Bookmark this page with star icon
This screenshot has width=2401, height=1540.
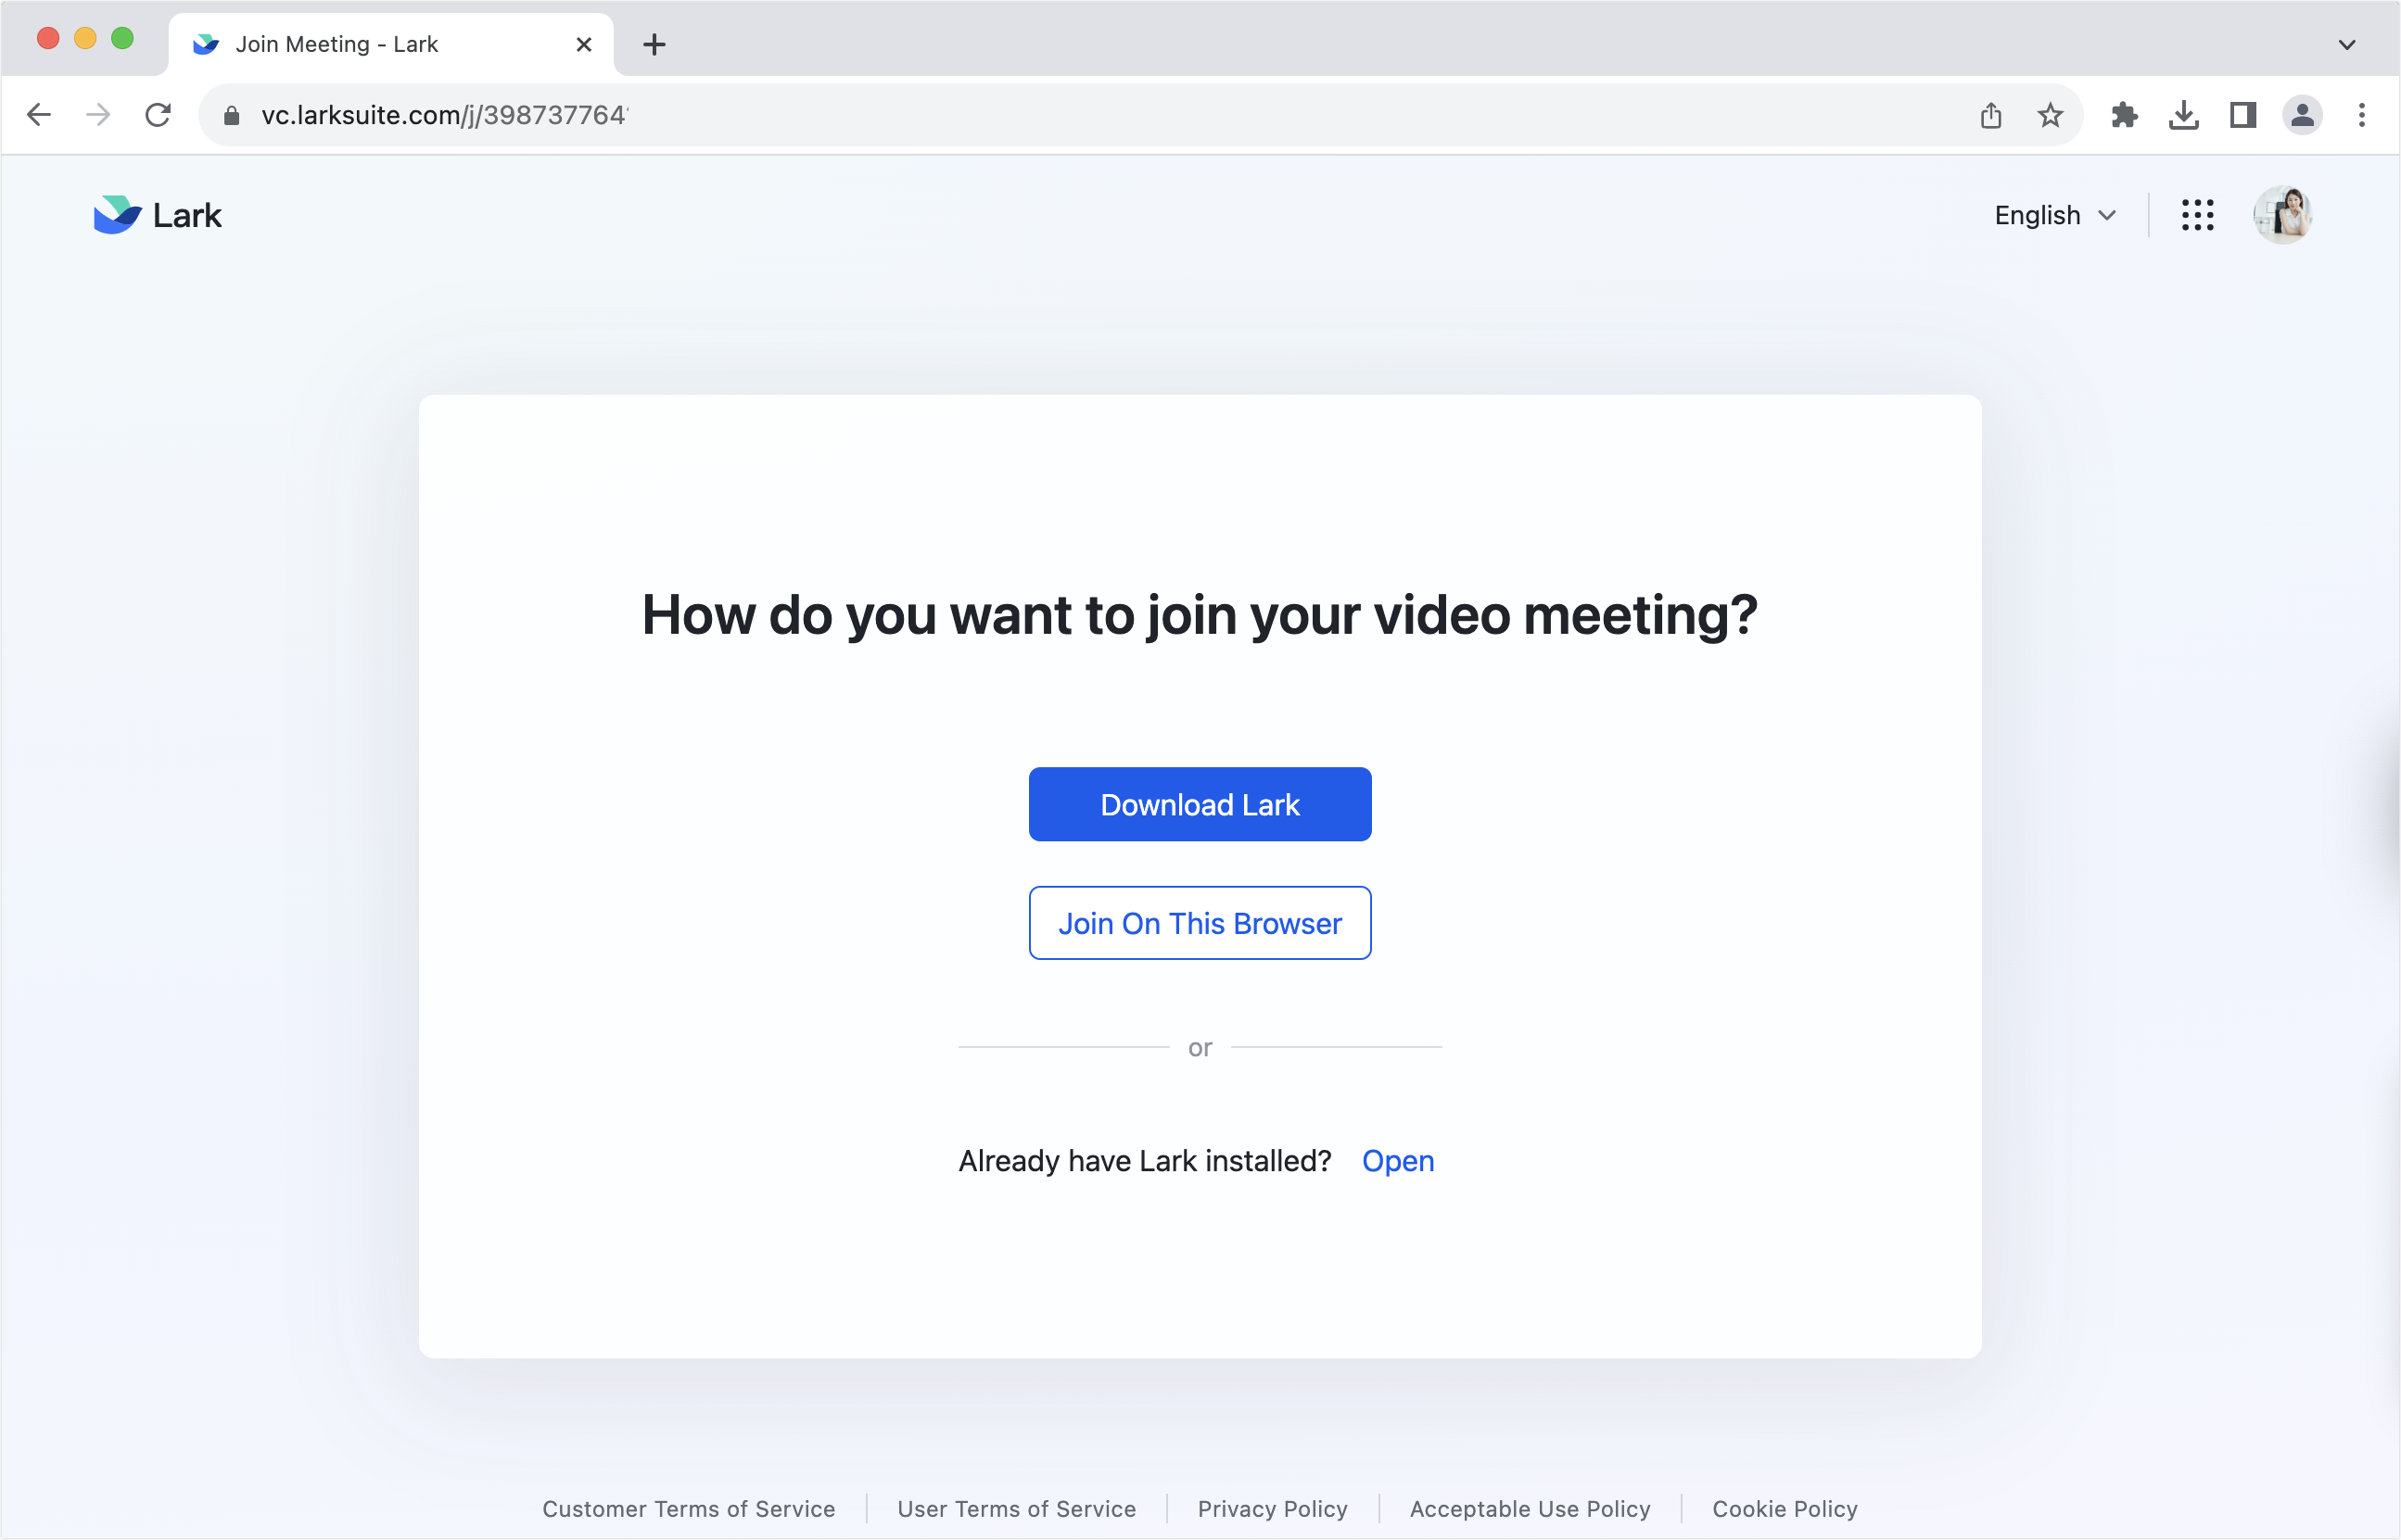[x=2050, y=115]
